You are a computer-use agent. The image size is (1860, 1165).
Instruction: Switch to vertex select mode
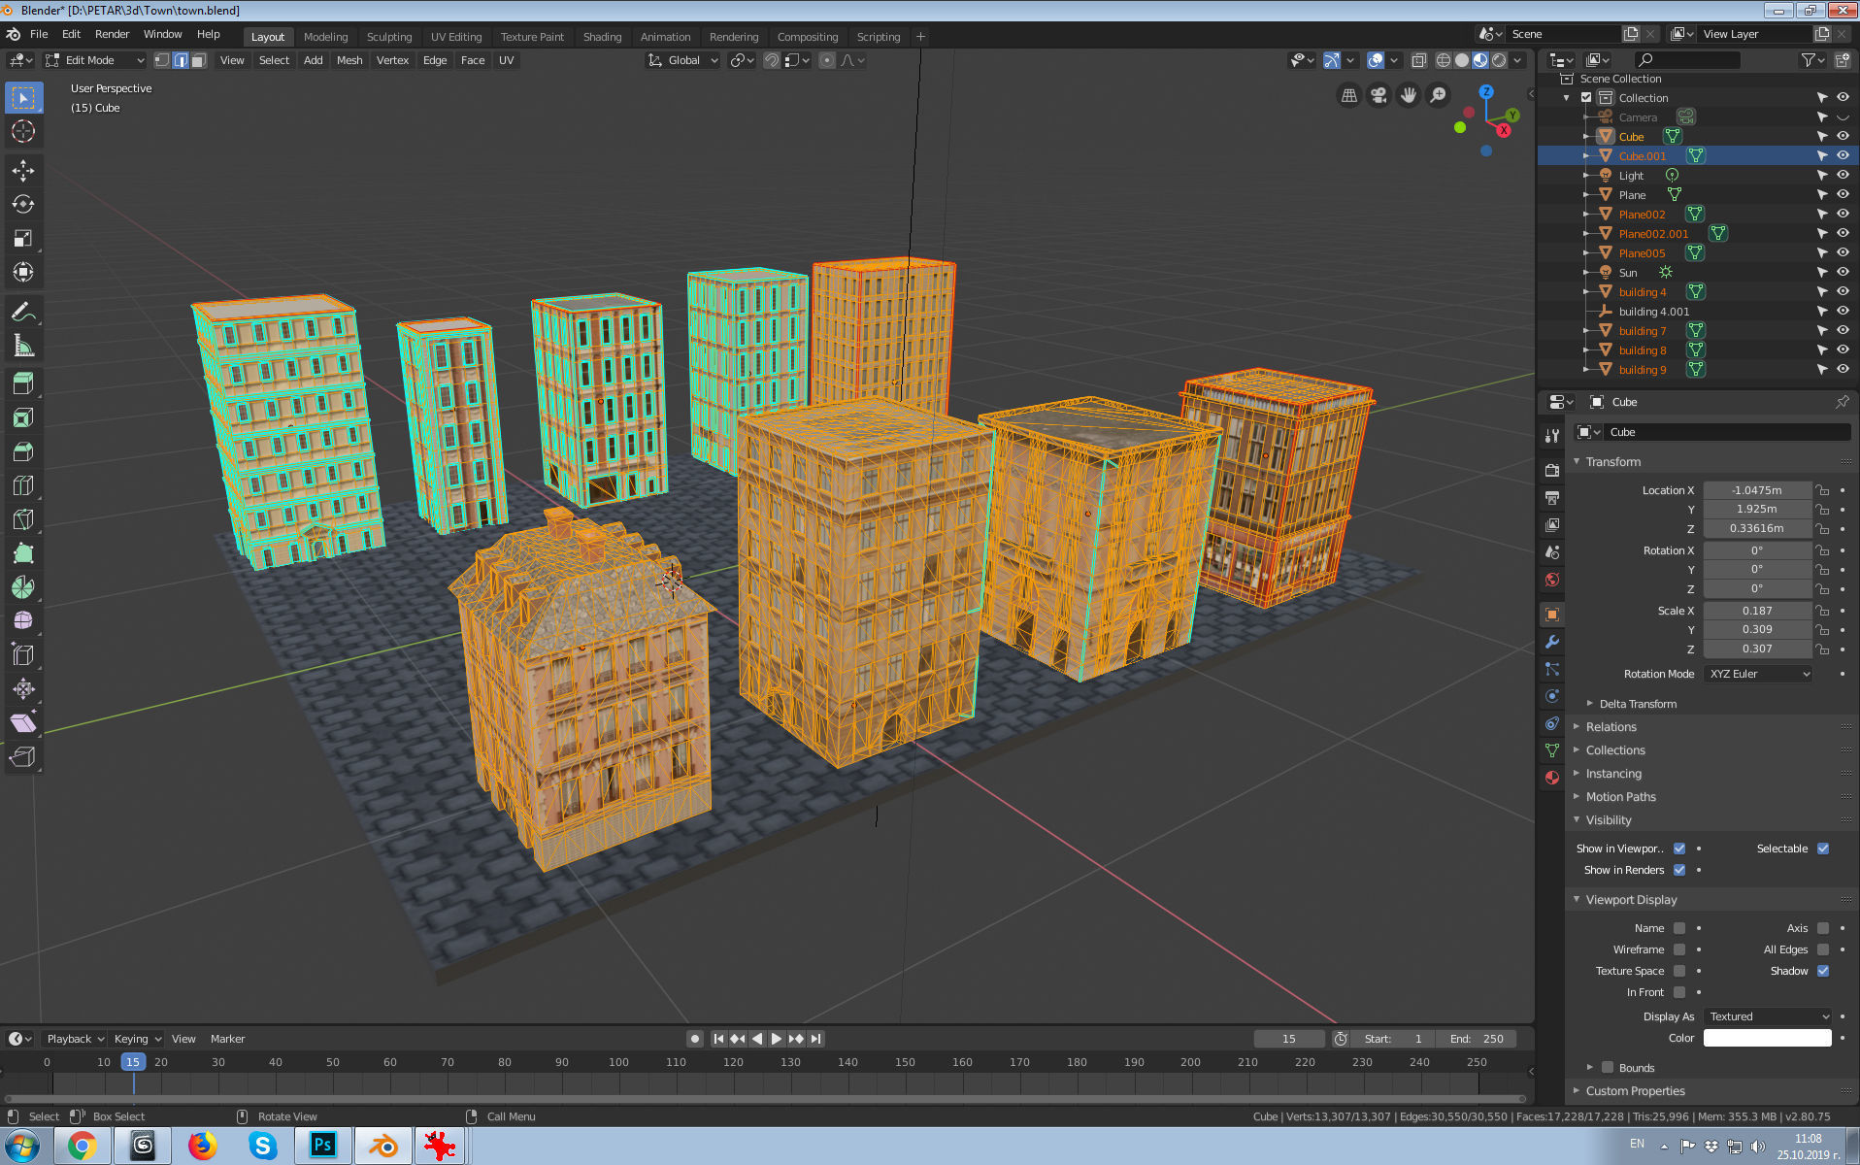coord(162,60)
